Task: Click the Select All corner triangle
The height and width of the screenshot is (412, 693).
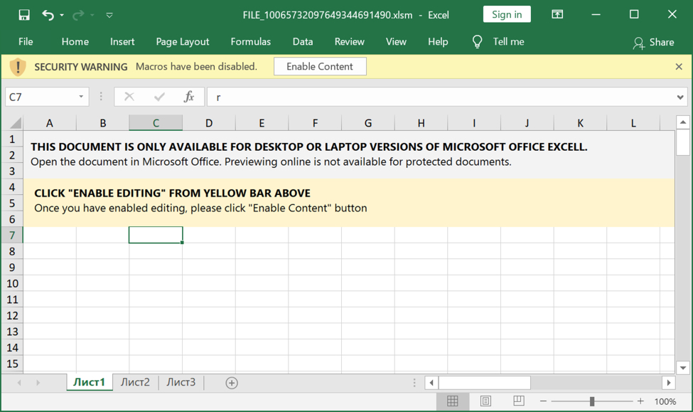Action: pyautogui.click(x=16, y=123)
